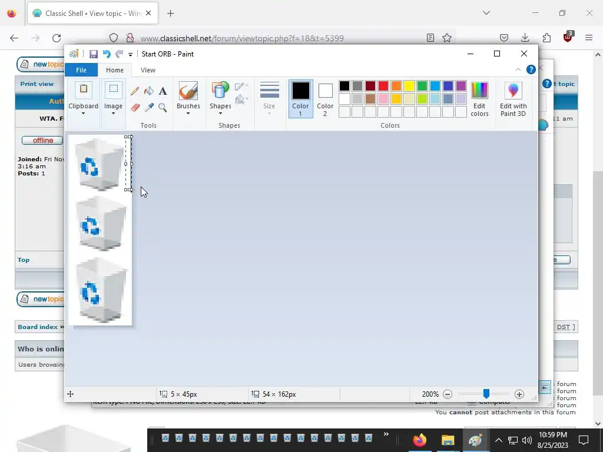Viewport: 603px width, 452px height.
Task: Click the Brushes tool icon
Action: (188, 91)
